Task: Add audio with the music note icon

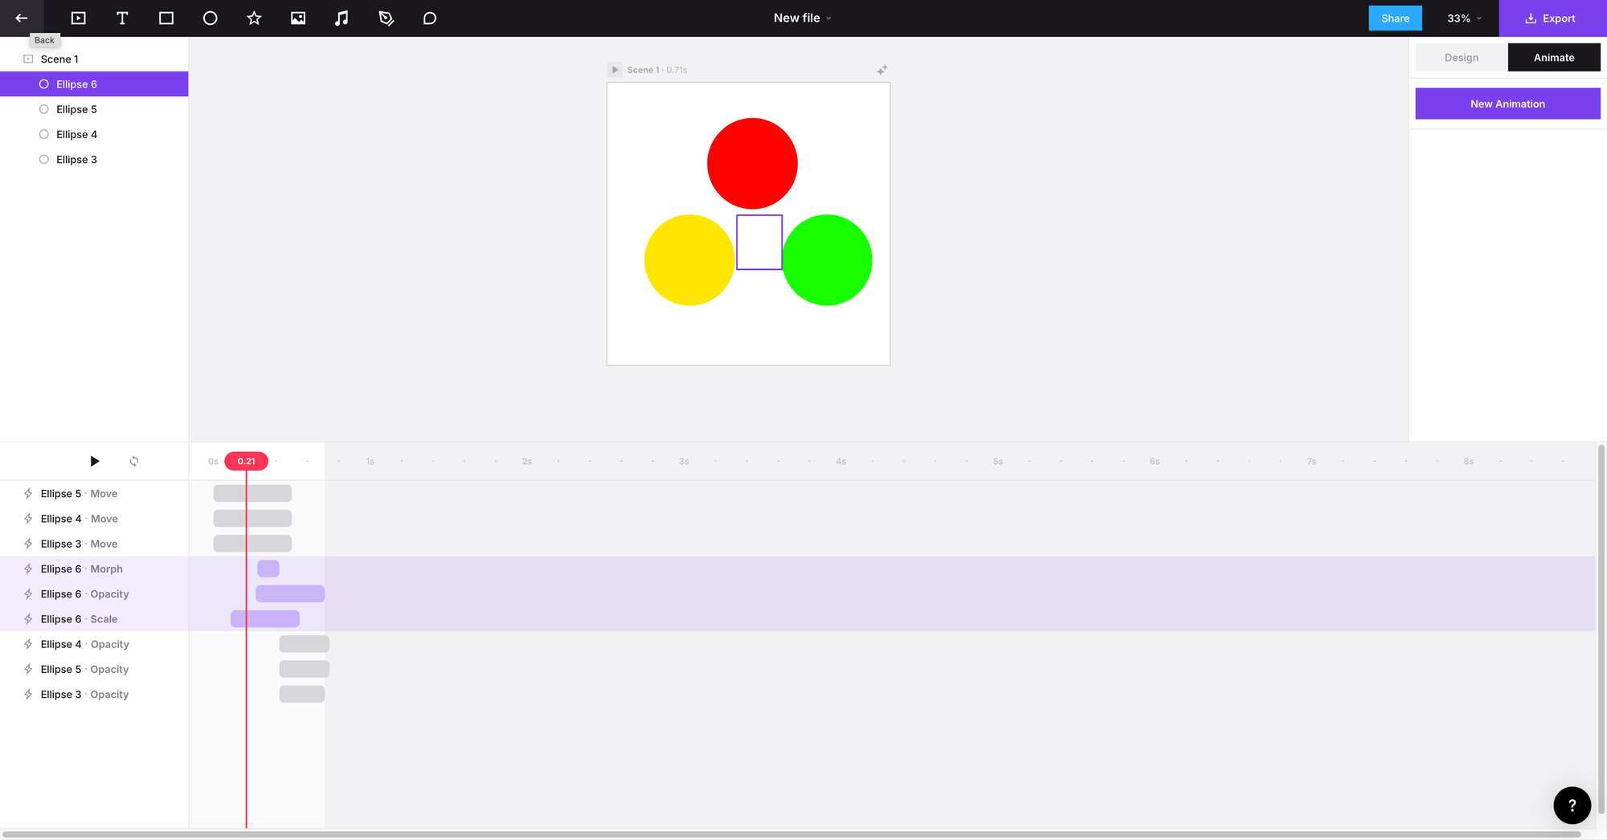Action: coord(341,18)
